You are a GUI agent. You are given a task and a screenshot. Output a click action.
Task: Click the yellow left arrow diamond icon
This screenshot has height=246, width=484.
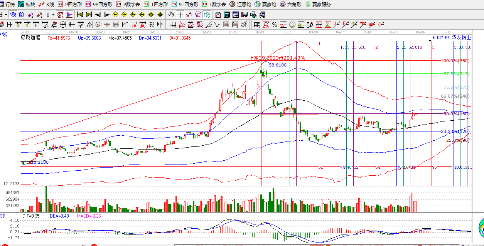(115, 15)
